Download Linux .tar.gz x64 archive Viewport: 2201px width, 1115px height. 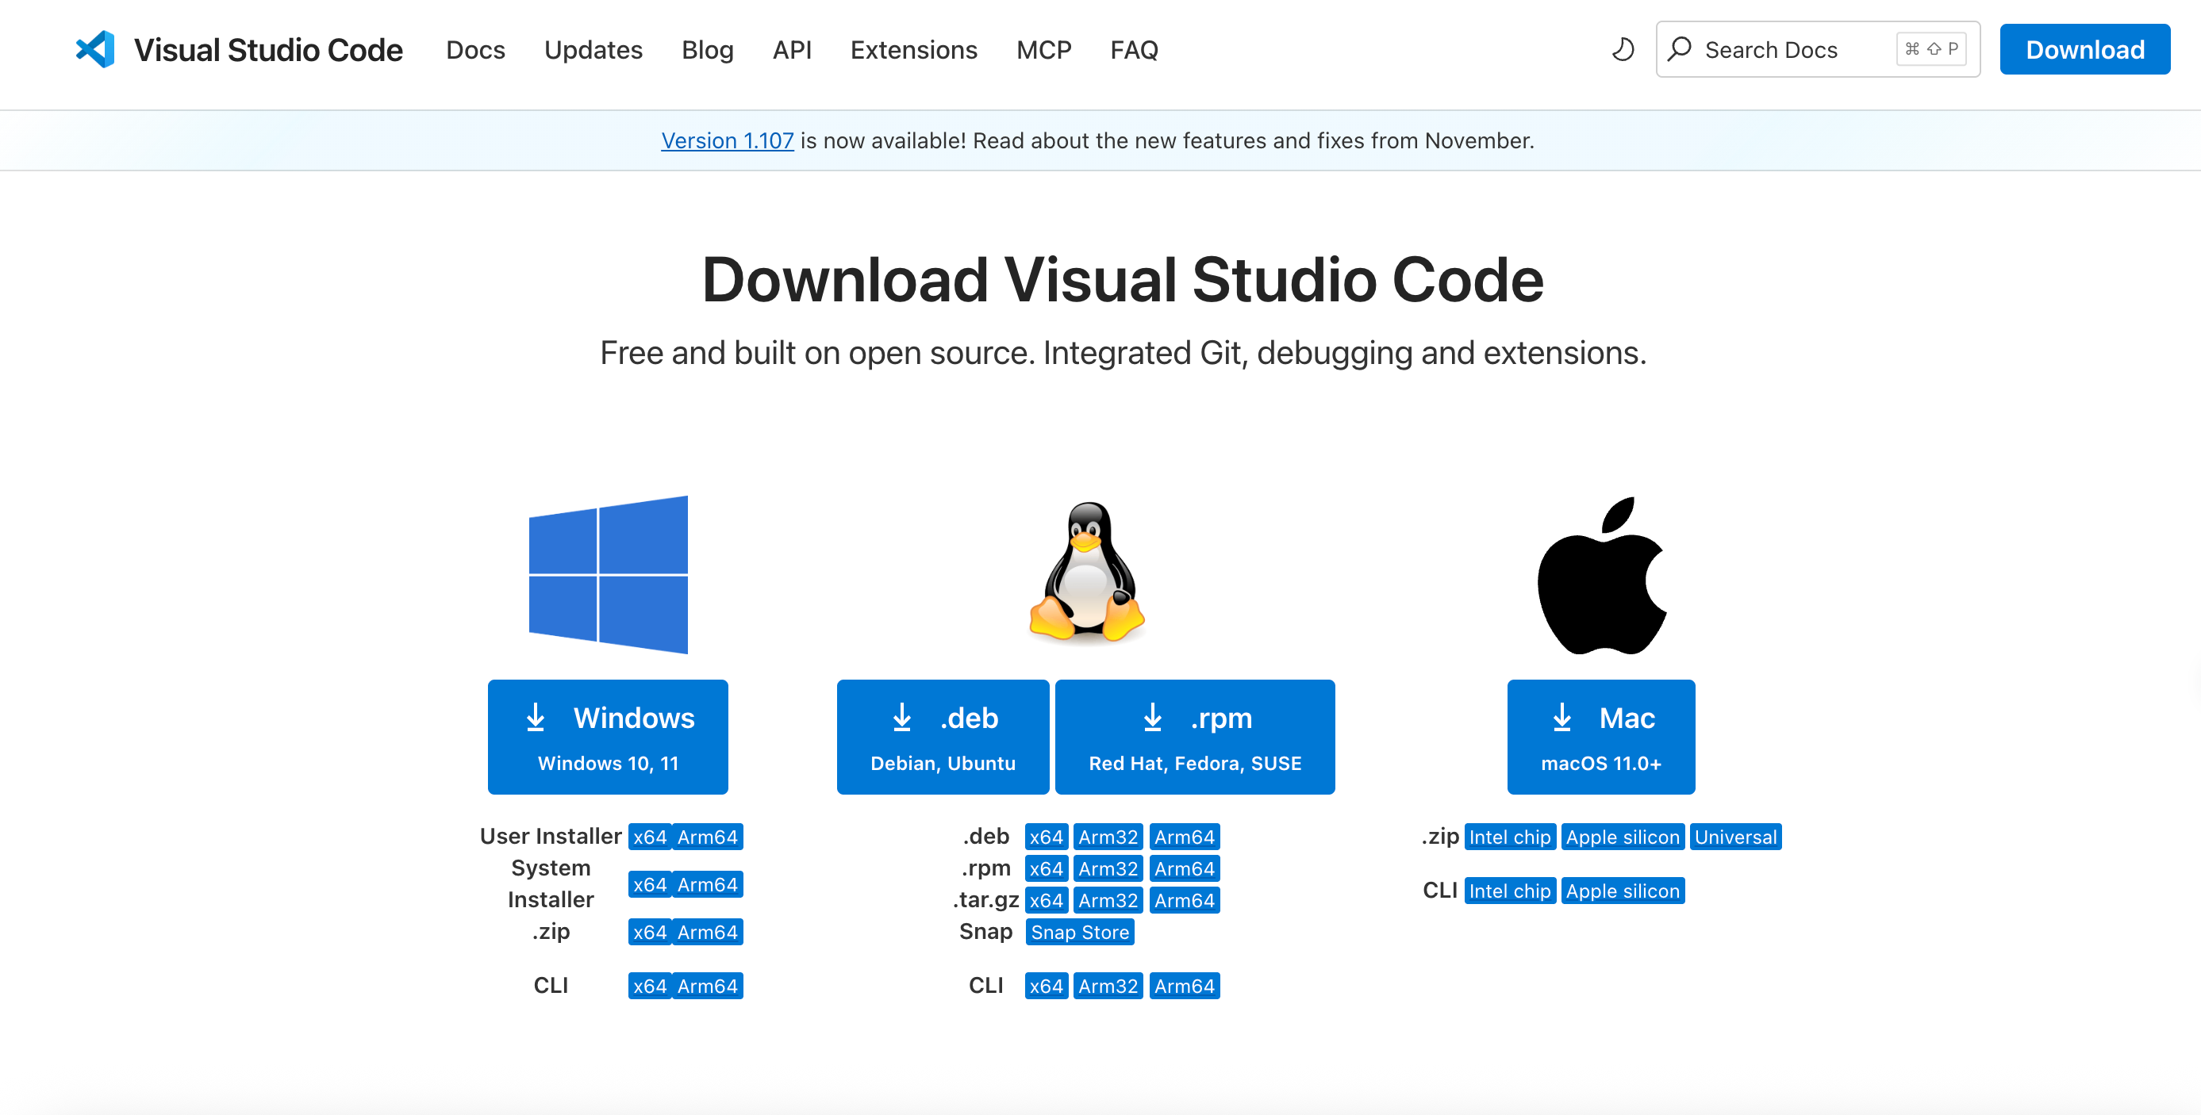click(x=1046, y=900)
